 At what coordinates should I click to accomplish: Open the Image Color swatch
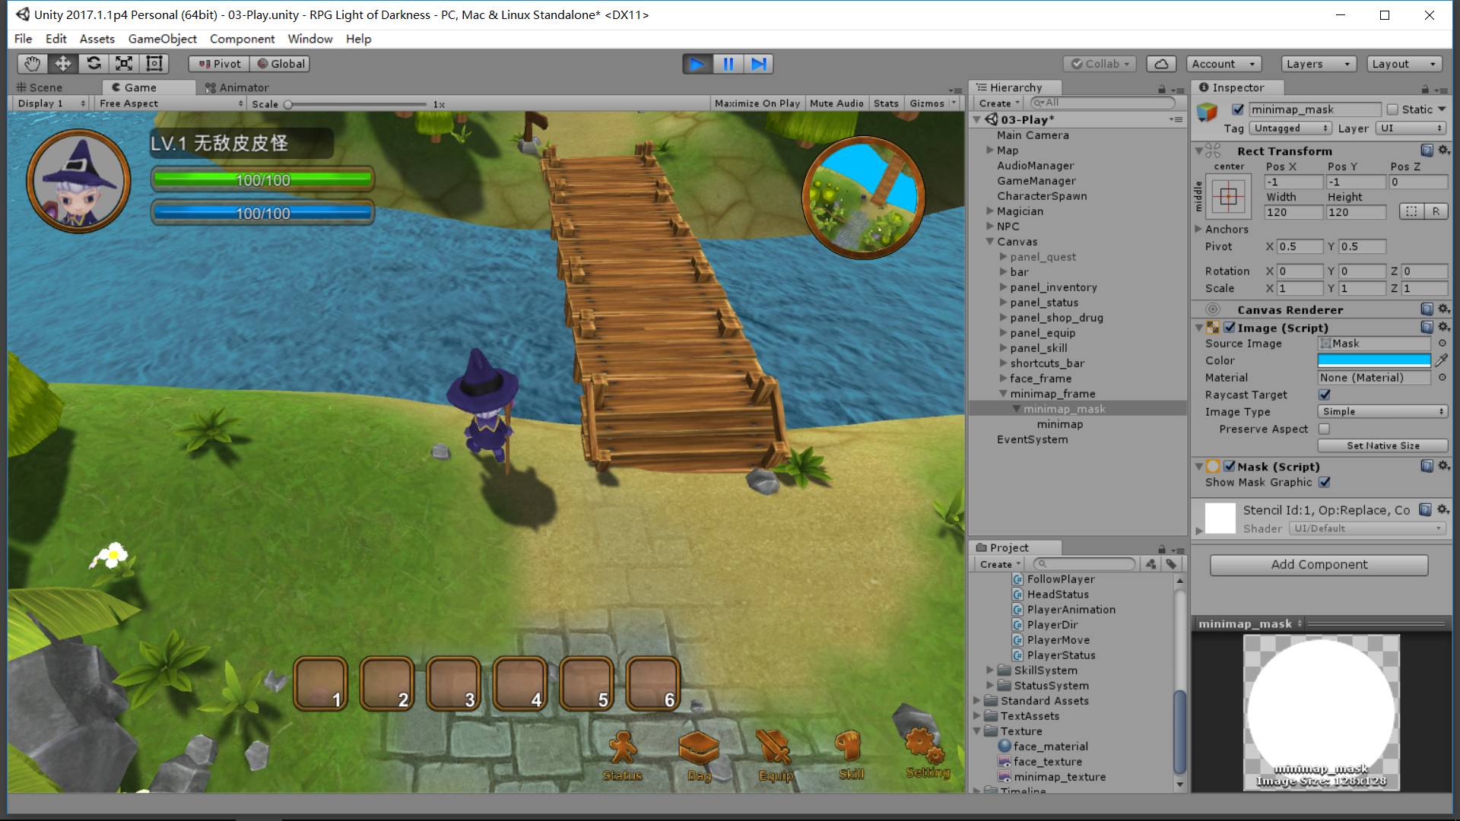(1374, 360)
